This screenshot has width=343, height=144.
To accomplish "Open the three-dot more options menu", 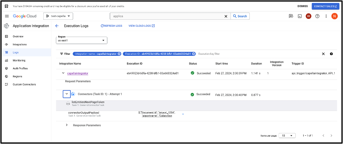I will click(326, 16).
